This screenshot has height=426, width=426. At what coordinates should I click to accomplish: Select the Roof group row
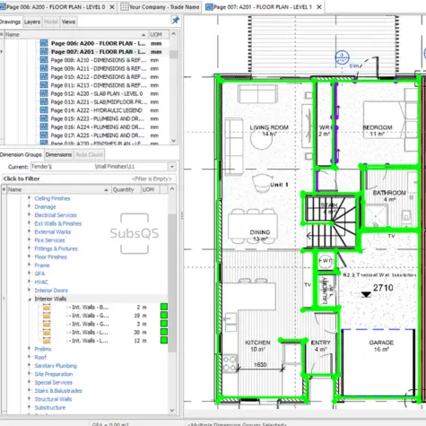coord(40,357)
